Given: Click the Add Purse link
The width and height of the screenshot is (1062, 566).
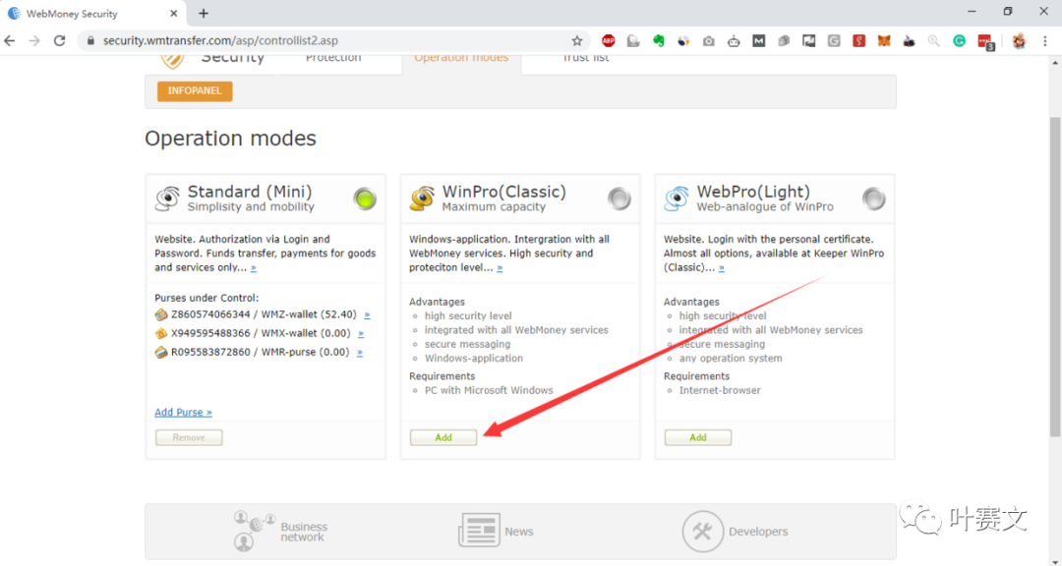Looking at the screenshot, I should click(183, 412).
